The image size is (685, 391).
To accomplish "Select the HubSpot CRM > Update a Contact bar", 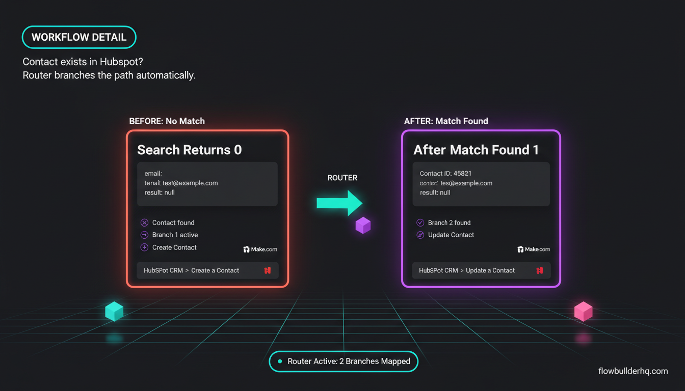I will 481,270.
